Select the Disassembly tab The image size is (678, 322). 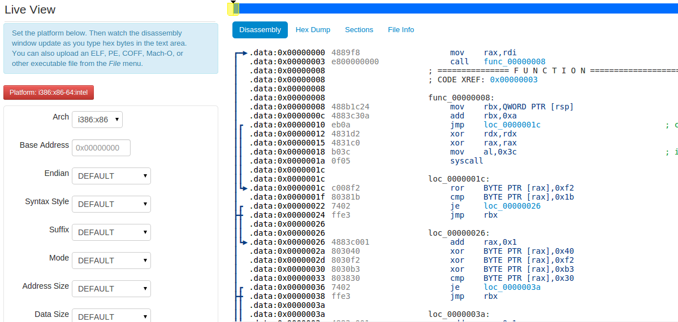click(260, 30)
